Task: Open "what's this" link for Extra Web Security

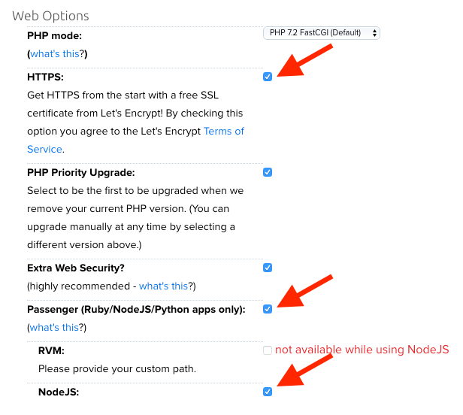Action: 164,286
